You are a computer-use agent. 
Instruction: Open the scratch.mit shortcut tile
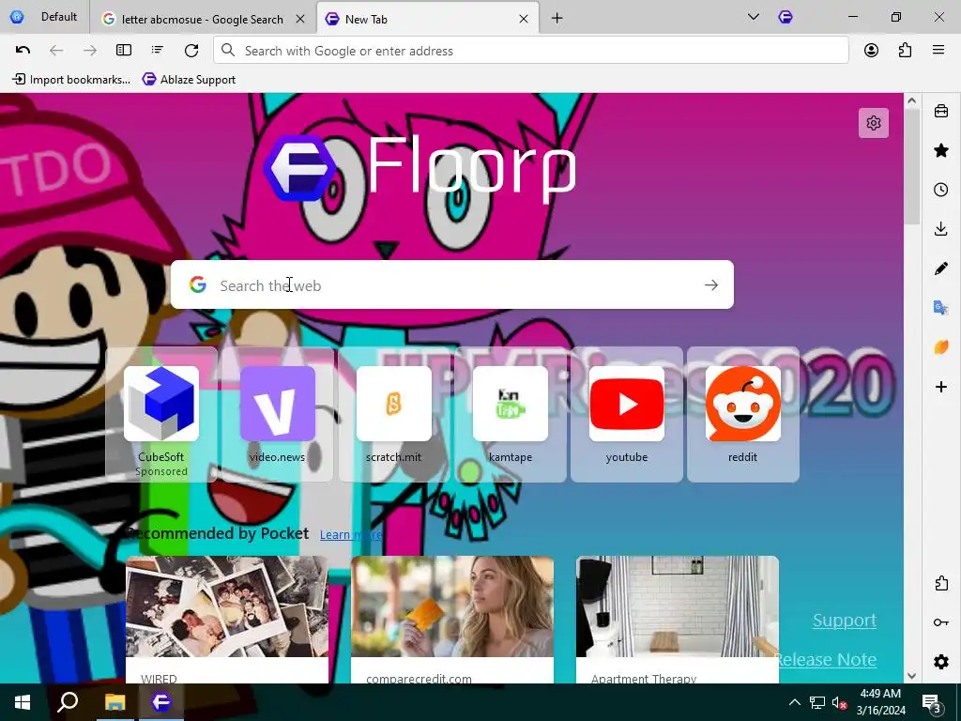point(394,414)
